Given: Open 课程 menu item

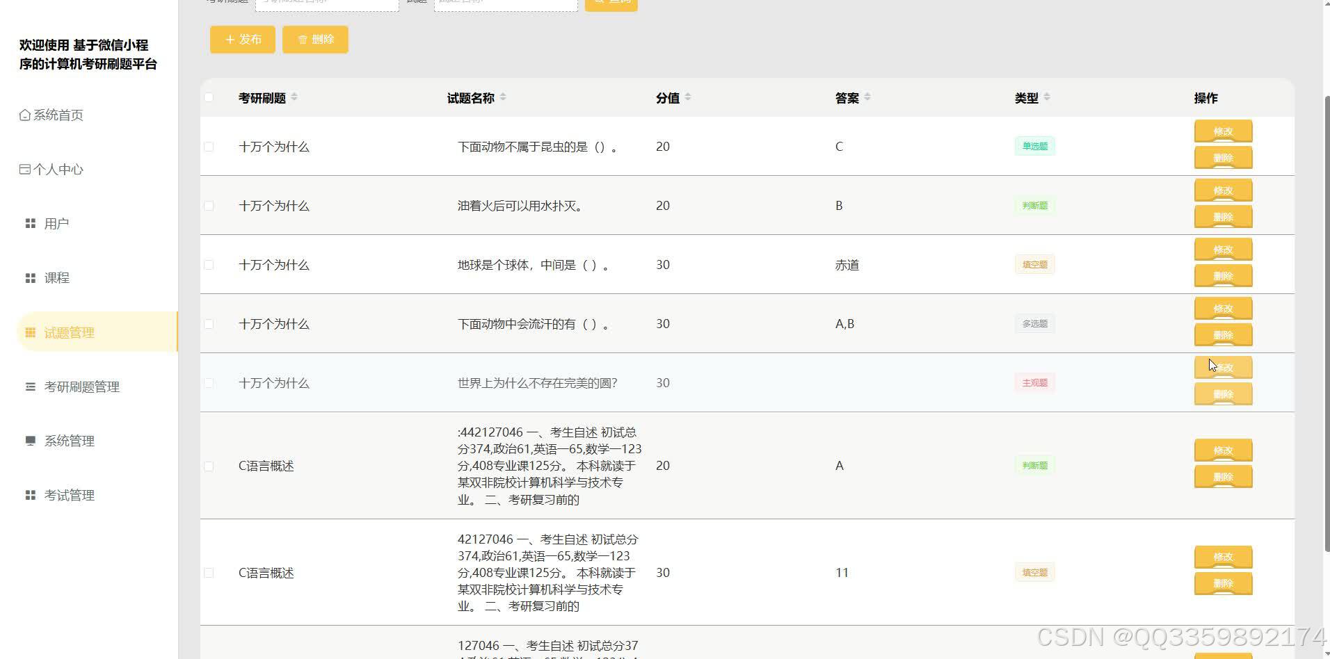Looking at the screenshot, I should [x=56, y=278].
